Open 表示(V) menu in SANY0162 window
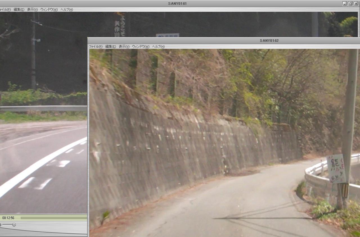360x237 pixels. pyautogui.click(x=124, y=47)
